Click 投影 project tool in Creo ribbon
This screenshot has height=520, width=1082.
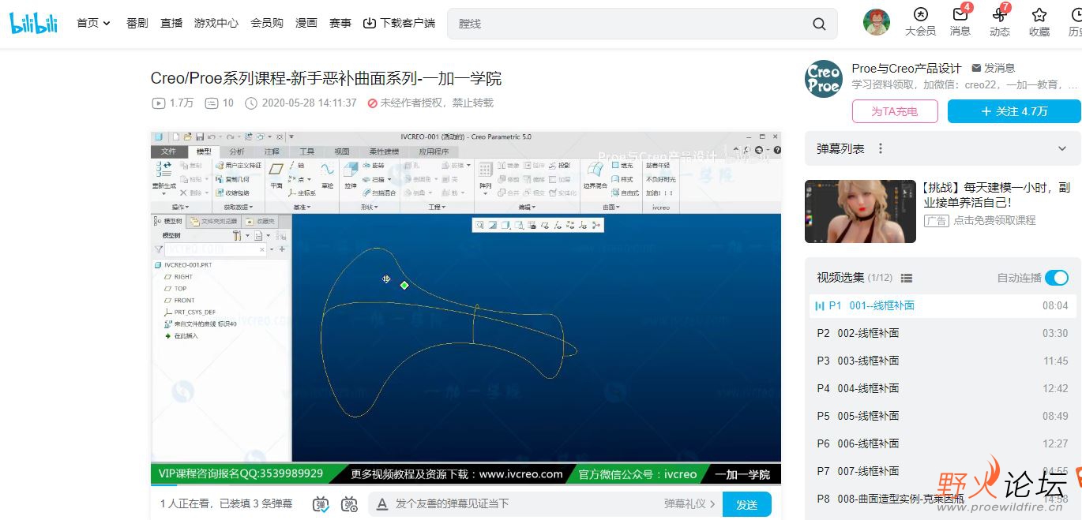(x=559, y=166)
